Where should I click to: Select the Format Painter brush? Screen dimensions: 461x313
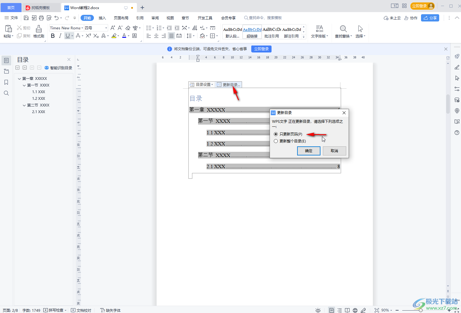[x=39, y=31]
